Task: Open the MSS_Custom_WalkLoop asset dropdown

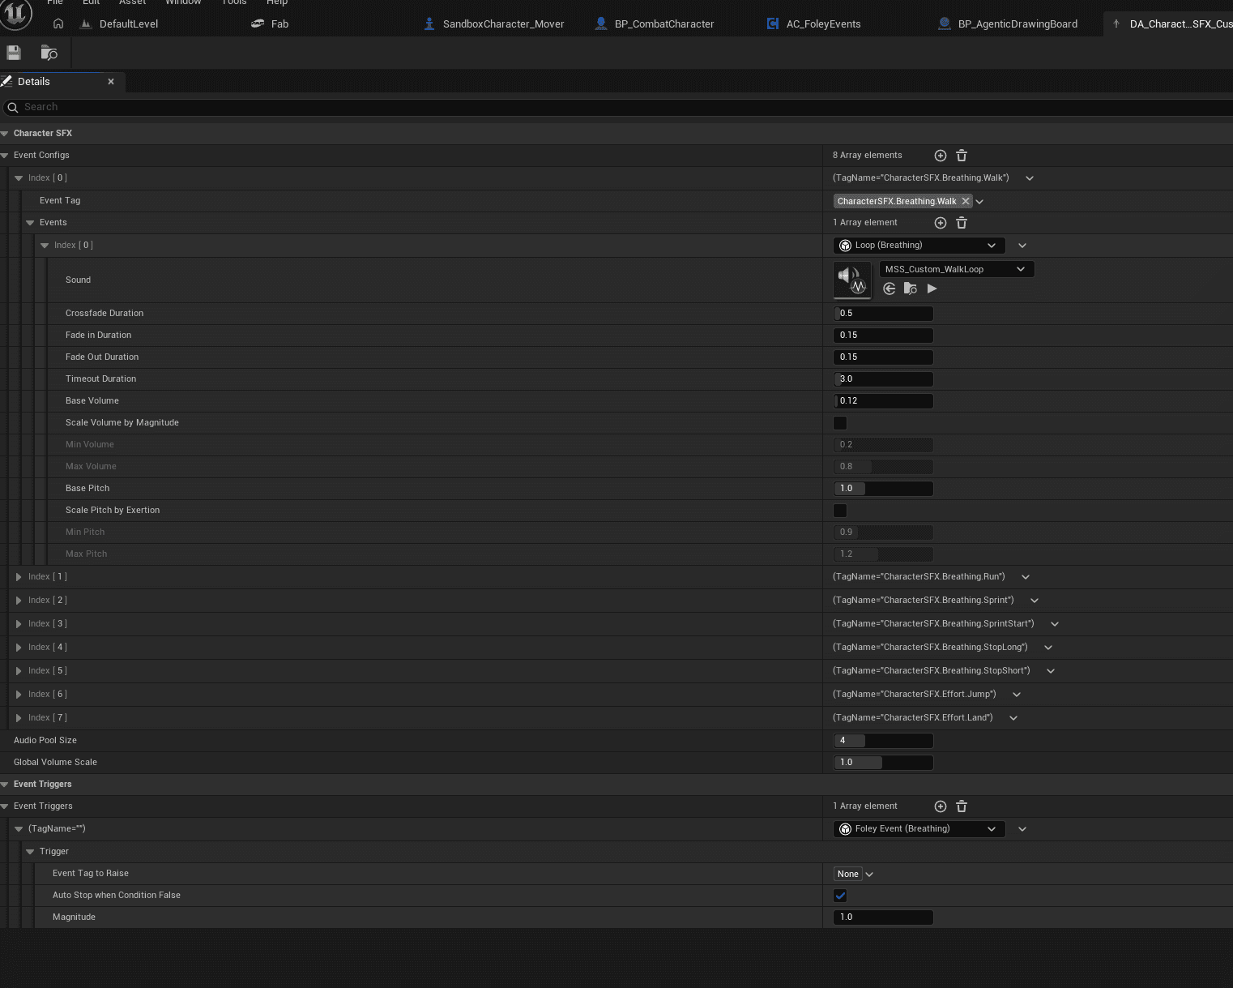Action: [956, 269]
